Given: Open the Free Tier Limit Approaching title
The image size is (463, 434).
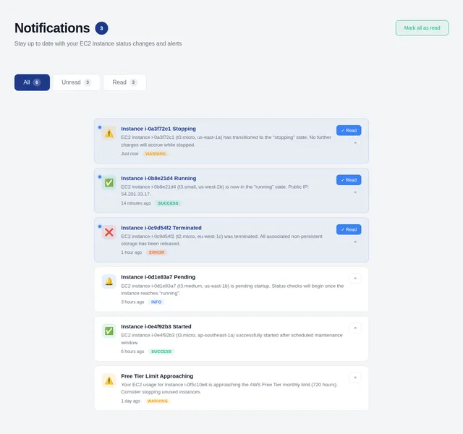Looking at the screenshot, I should (157, 376).
